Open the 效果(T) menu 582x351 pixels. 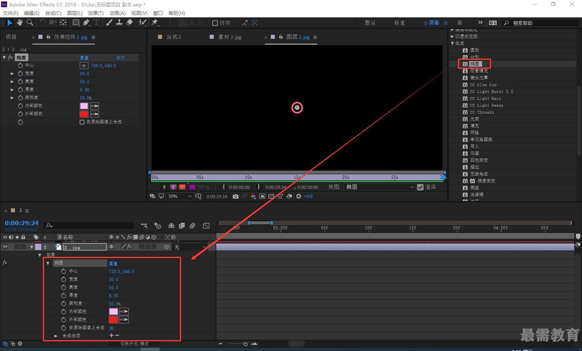[96, 13]
